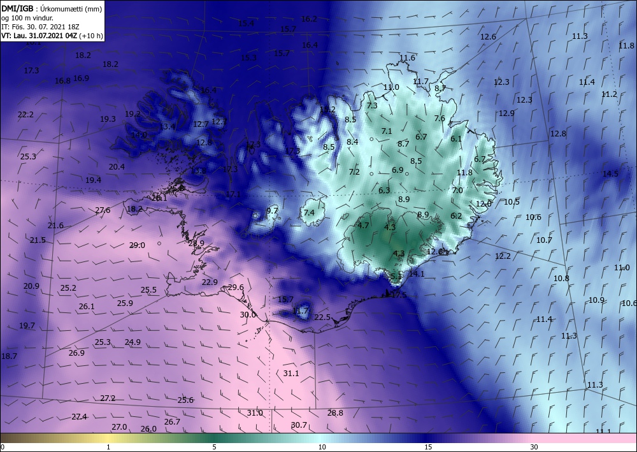The height and width of the screenshot is (452, 637).
Task: Click the 11.6 value on the north coast
Action: pos(407,58)
